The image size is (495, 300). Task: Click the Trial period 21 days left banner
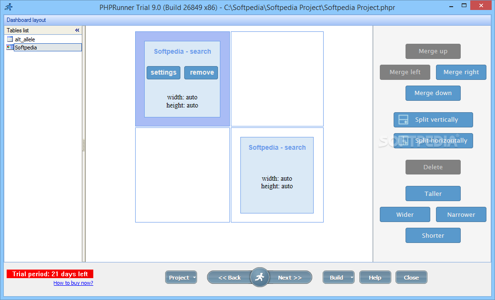50,274
